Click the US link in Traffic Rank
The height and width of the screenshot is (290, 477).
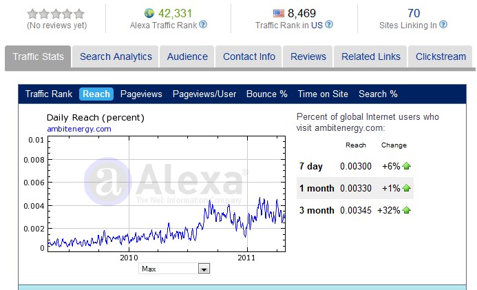[x=317, y=25]
